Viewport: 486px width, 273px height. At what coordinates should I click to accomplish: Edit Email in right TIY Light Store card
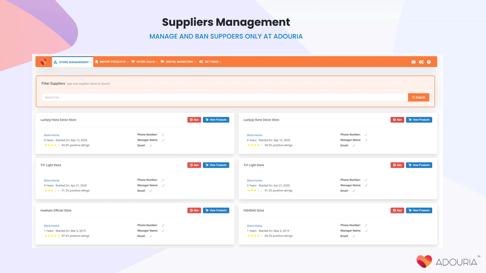(354, 191)
